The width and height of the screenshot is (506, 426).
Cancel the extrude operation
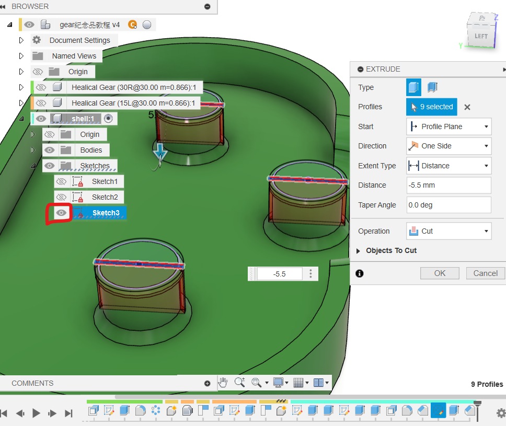click(x=485, y=273)
